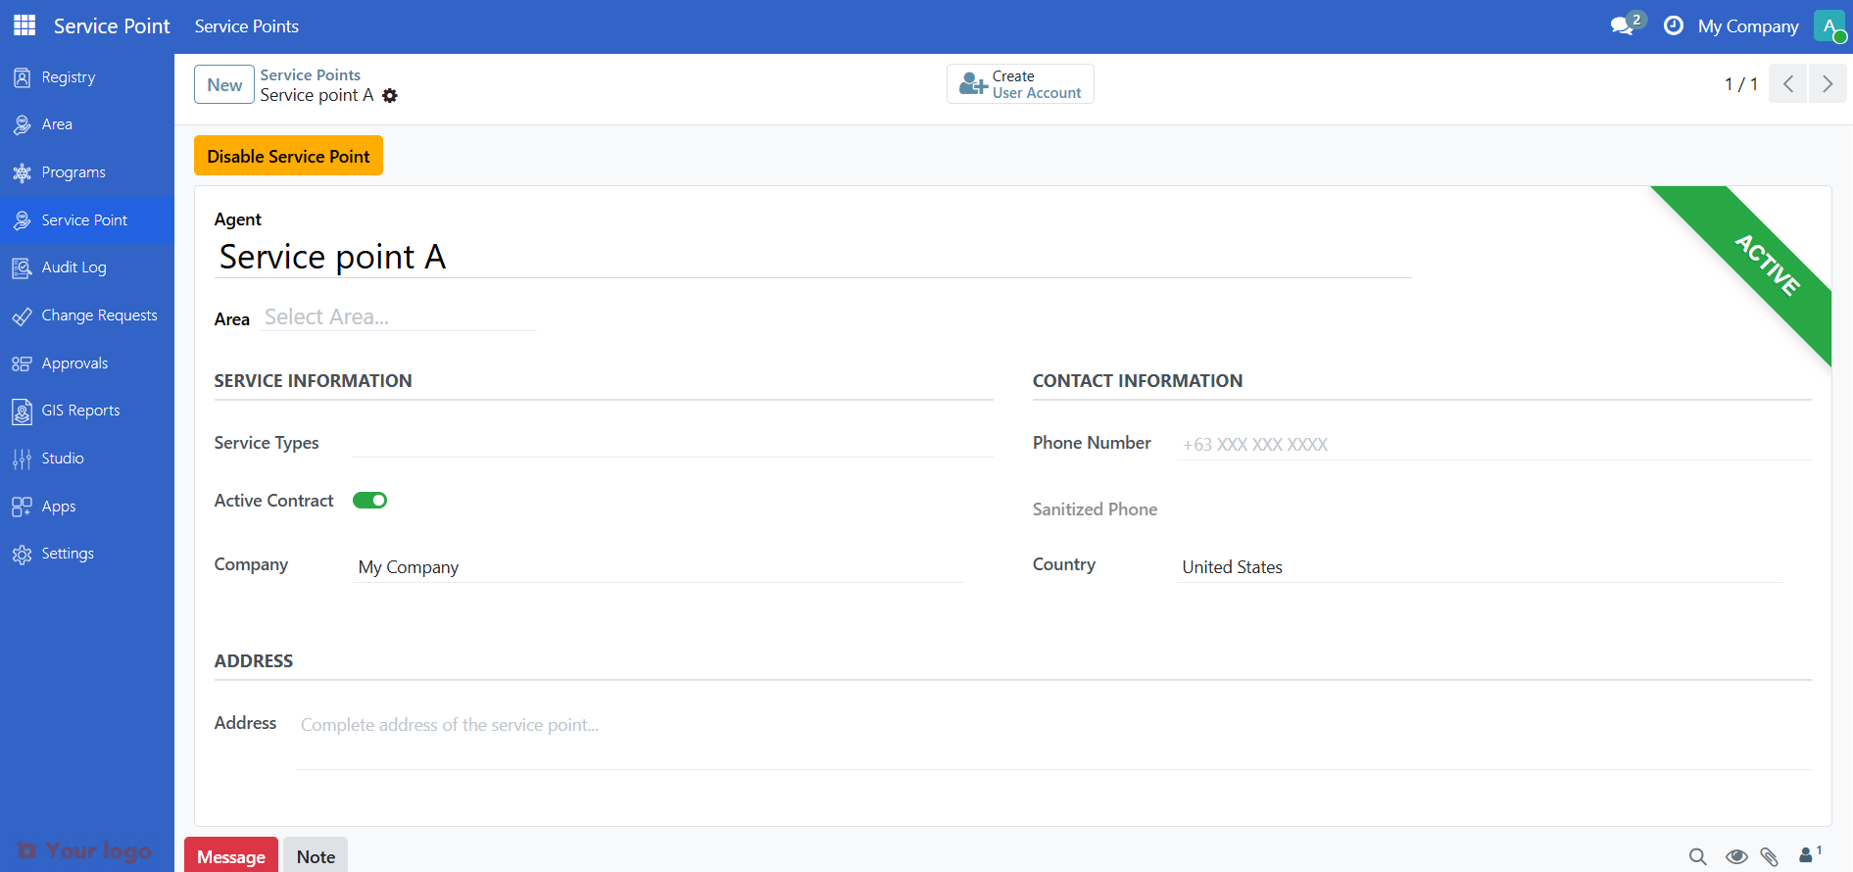Click the Phone Number input field
This screenshot has height=872, width=1853.
pyautogui.click(x=1493, y=445)
